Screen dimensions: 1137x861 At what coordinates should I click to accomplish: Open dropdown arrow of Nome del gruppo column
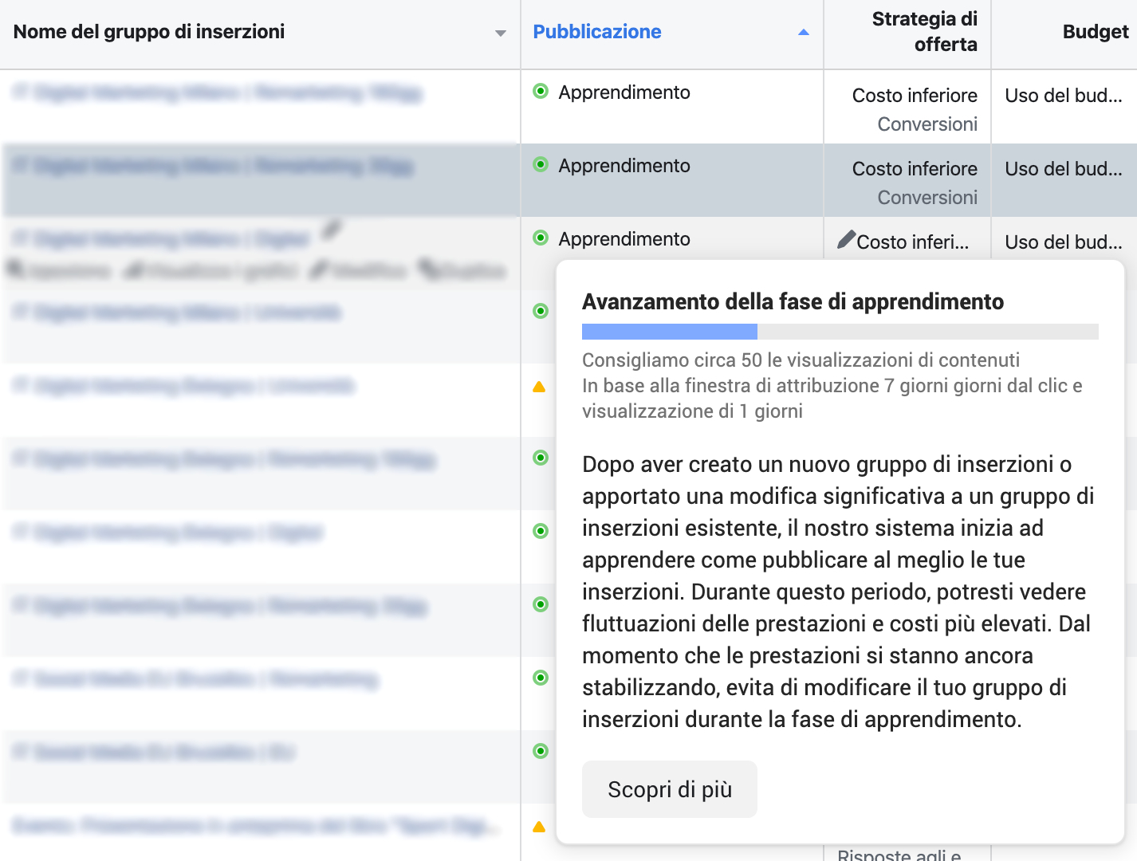click(501, 33)
